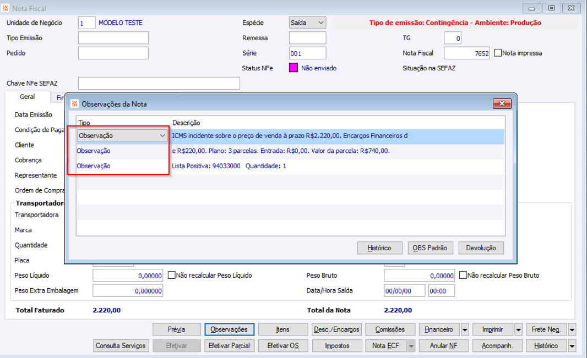
Task: Focus the Data/Hora Saída date field
Action: coord(404,291)
